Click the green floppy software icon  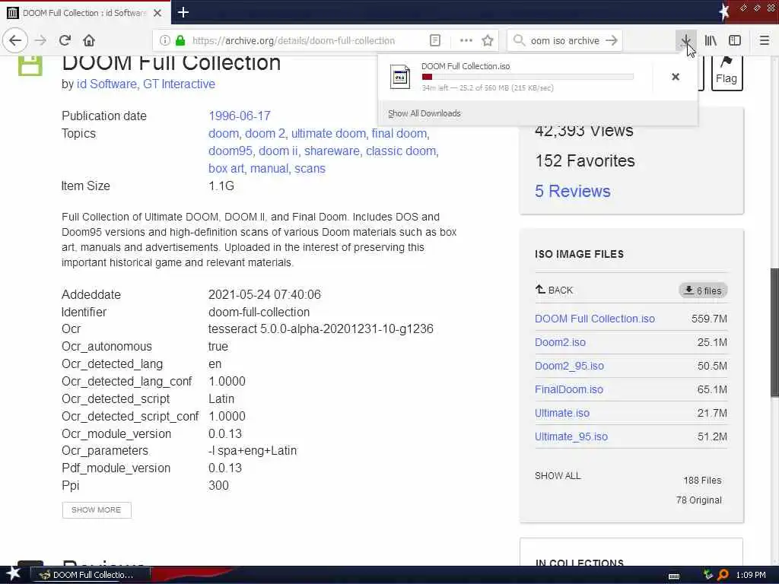(30, 65)
